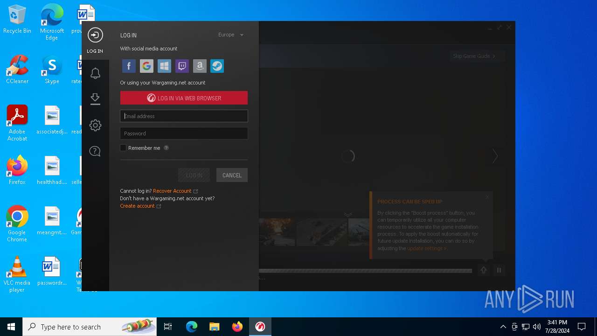Screen dimensions: 597x336
Task: Open Firefox desktop shortcut
Action: point(17,171)
